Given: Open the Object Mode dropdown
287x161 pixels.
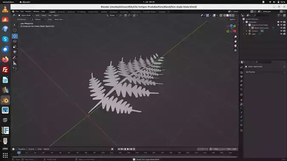Looking at the screenshot, I should coord(25,16).
